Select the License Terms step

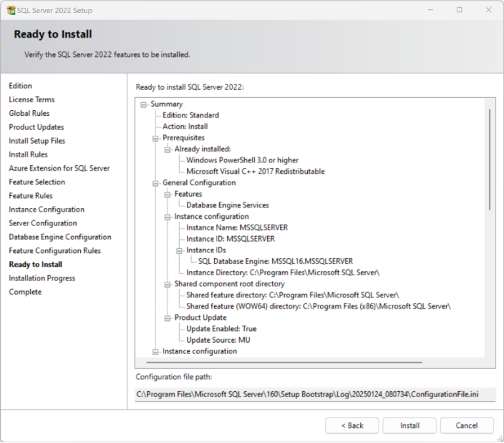pyautogui.click(x=31, y=100)
